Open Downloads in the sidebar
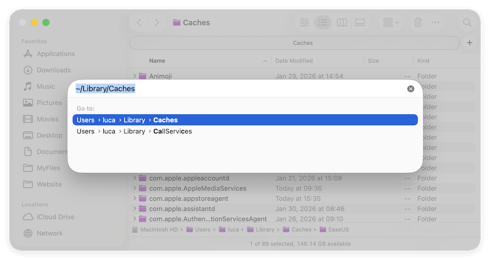The height and width of the screenshot is (260, 490). click(x=47, y=70)
